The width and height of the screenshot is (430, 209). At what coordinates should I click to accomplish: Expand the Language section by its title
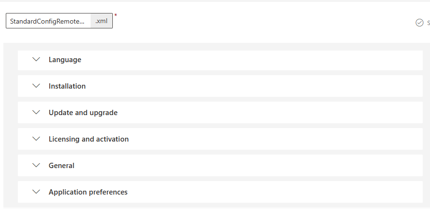(65, 60)
